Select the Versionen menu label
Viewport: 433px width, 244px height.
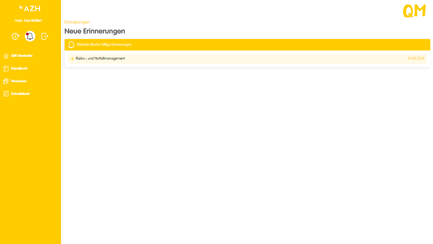point(19,81)
